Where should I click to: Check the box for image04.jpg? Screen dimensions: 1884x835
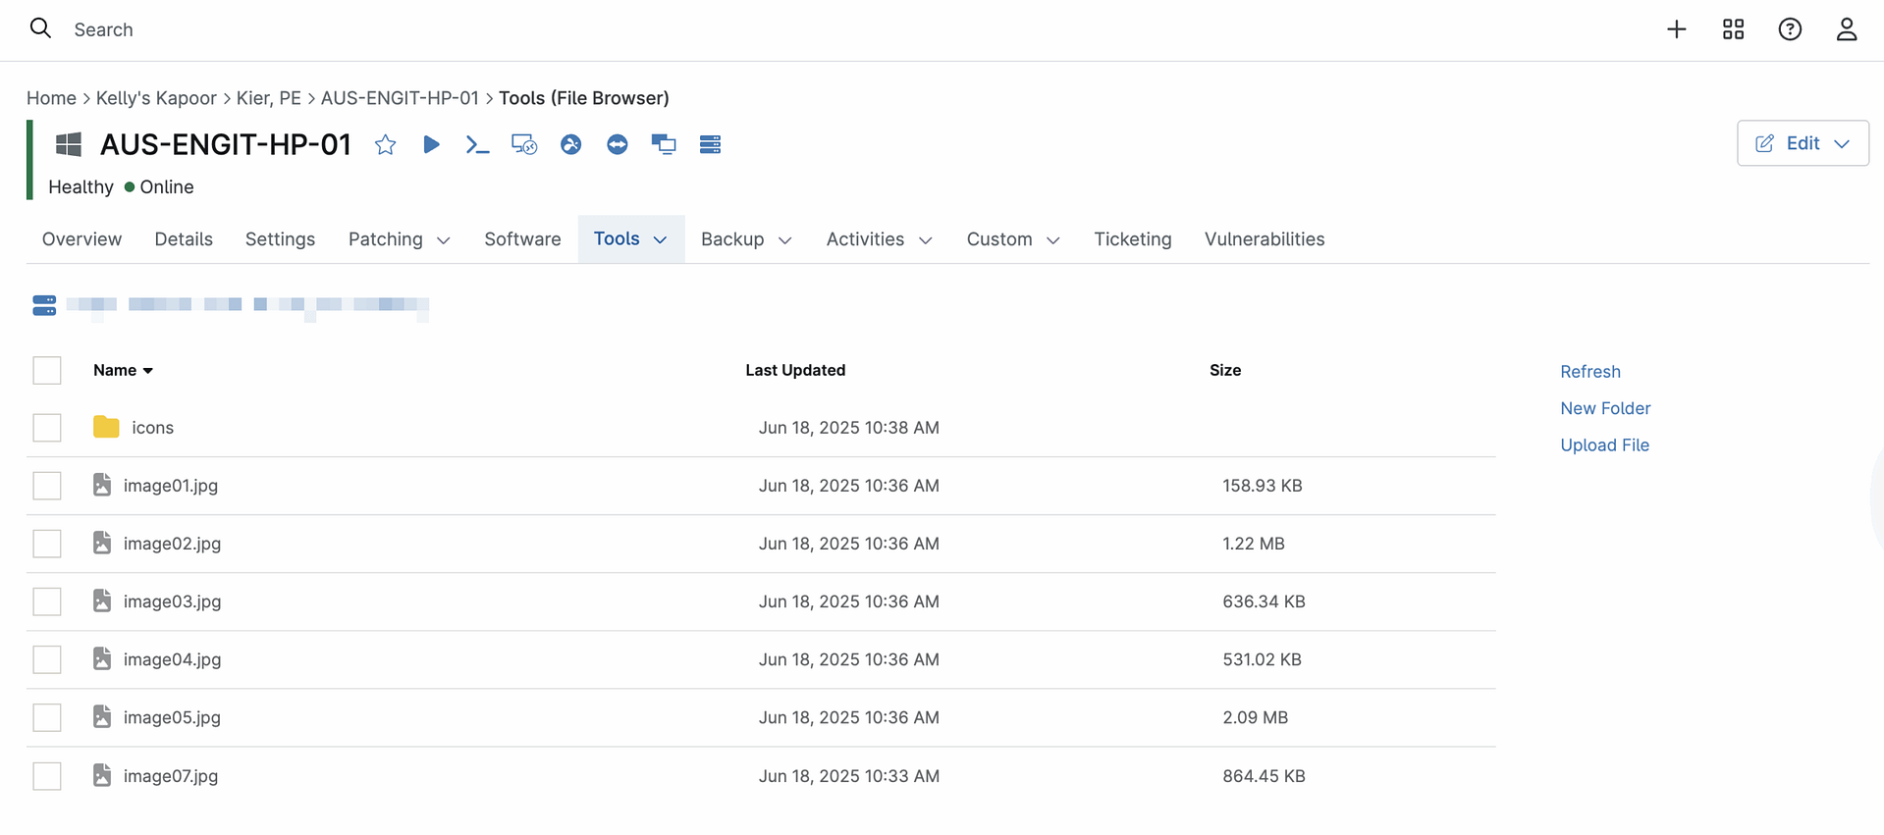point(47,659)
